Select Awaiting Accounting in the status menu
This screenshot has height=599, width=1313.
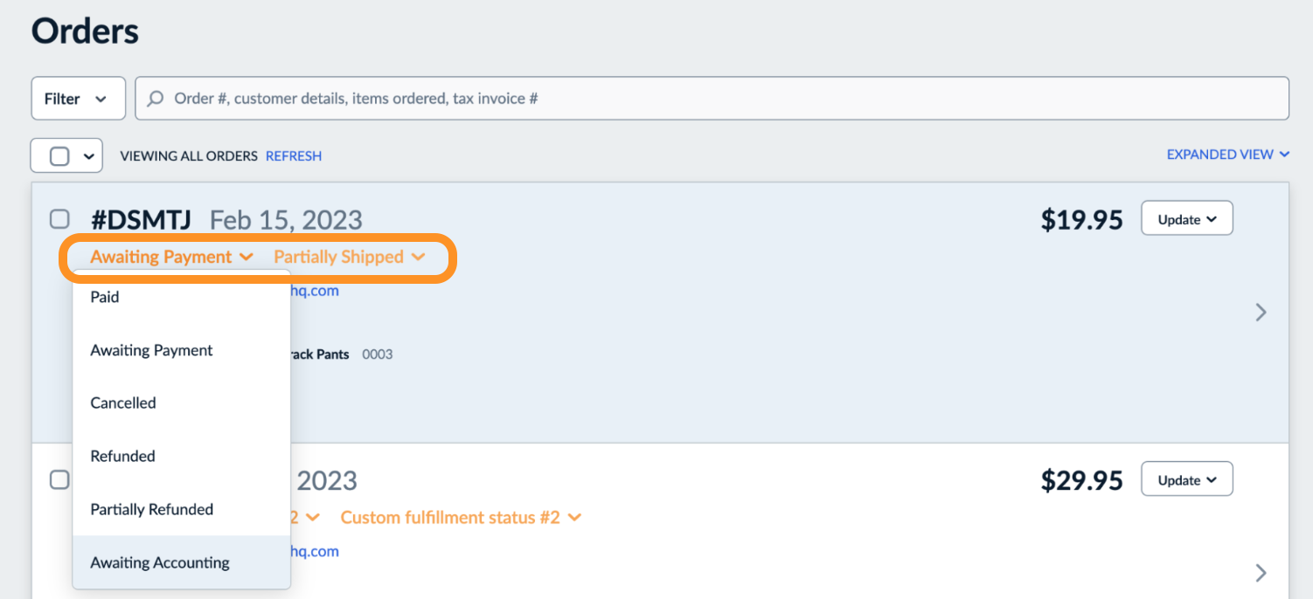181,562
